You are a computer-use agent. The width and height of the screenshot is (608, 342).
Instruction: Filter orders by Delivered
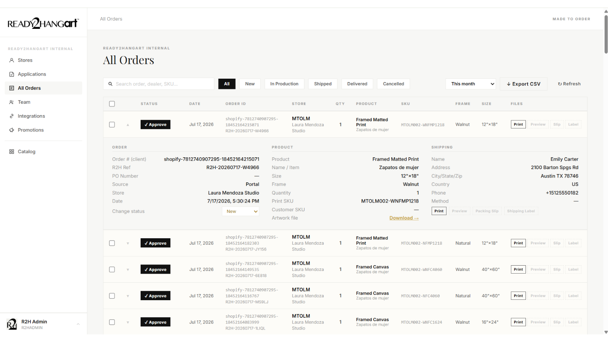pyautogui.click(x=357, y=84)
